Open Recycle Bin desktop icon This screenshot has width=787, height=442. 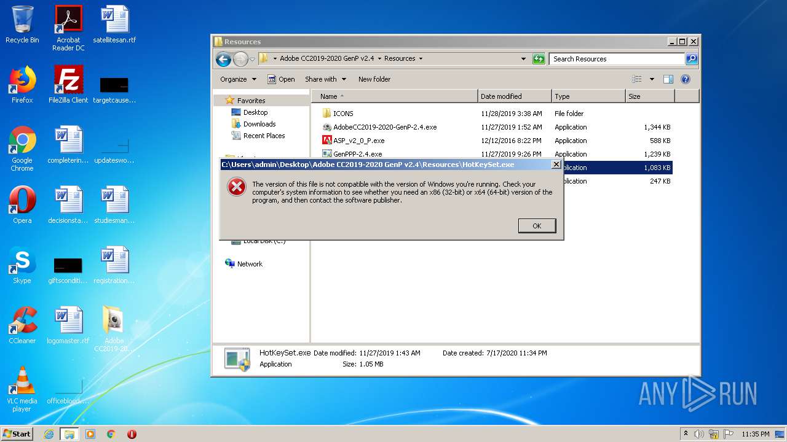(x=22, y=25)
